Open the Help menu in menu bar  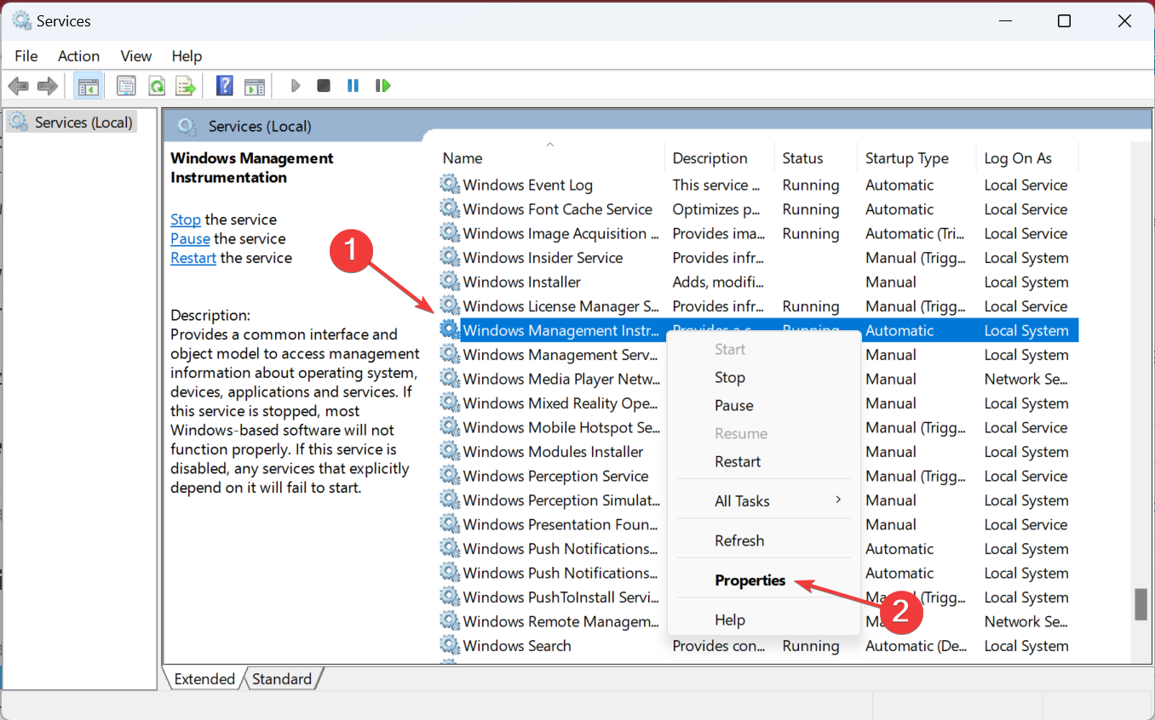(x=187, y=56)
